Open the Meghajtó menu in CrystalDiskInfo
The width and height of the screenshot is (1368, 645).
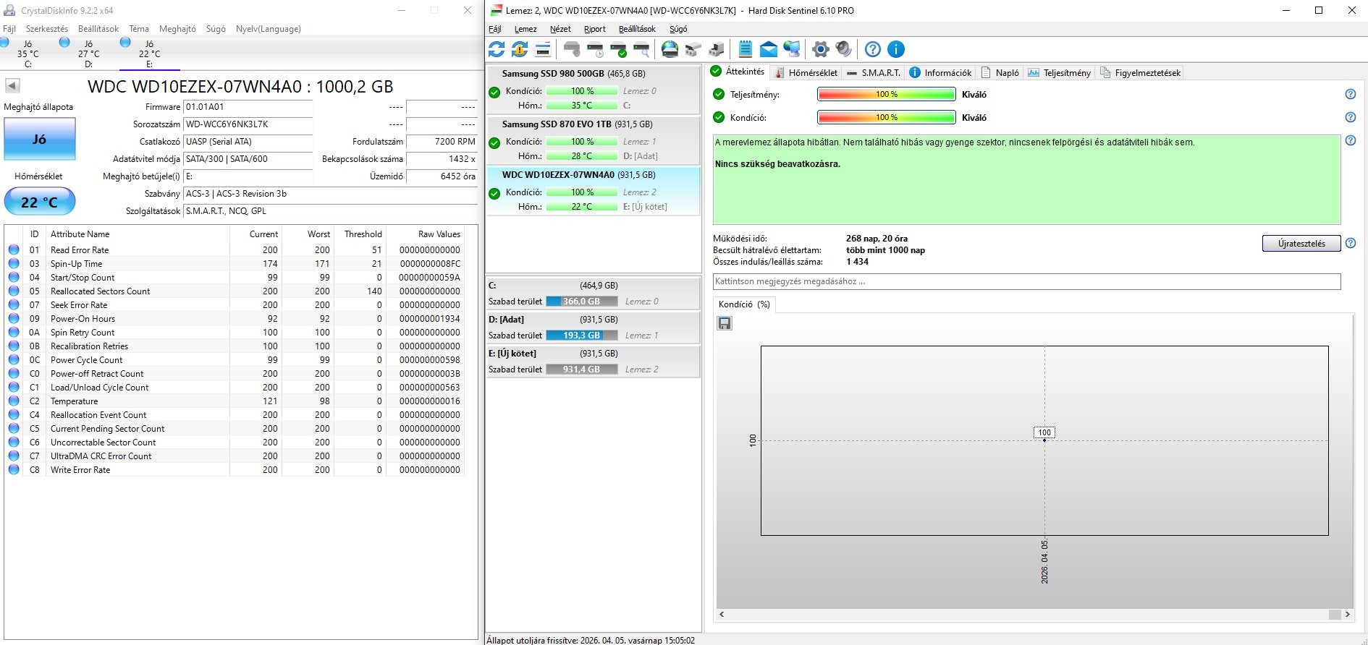pos(177,29)
